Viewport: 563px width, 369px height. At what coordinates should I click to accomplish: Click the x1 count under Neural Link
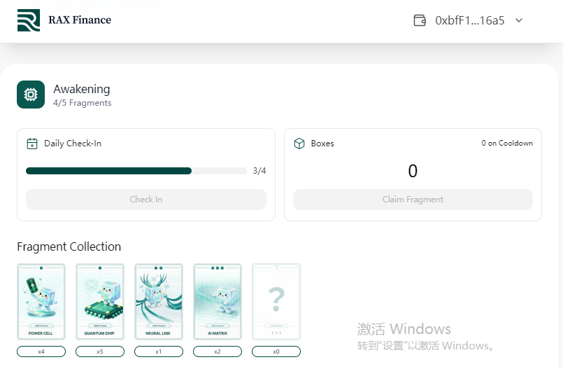159,351
